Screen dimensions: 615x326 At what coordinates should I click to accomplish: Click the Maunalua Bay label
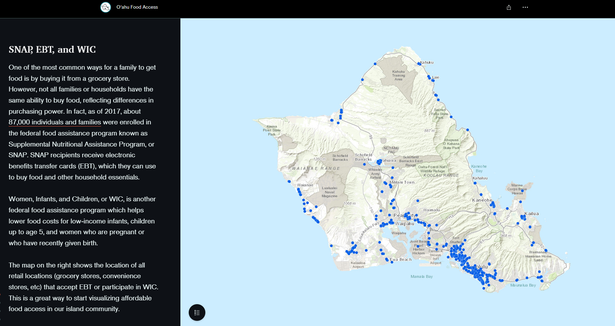(x=523, y=285)
